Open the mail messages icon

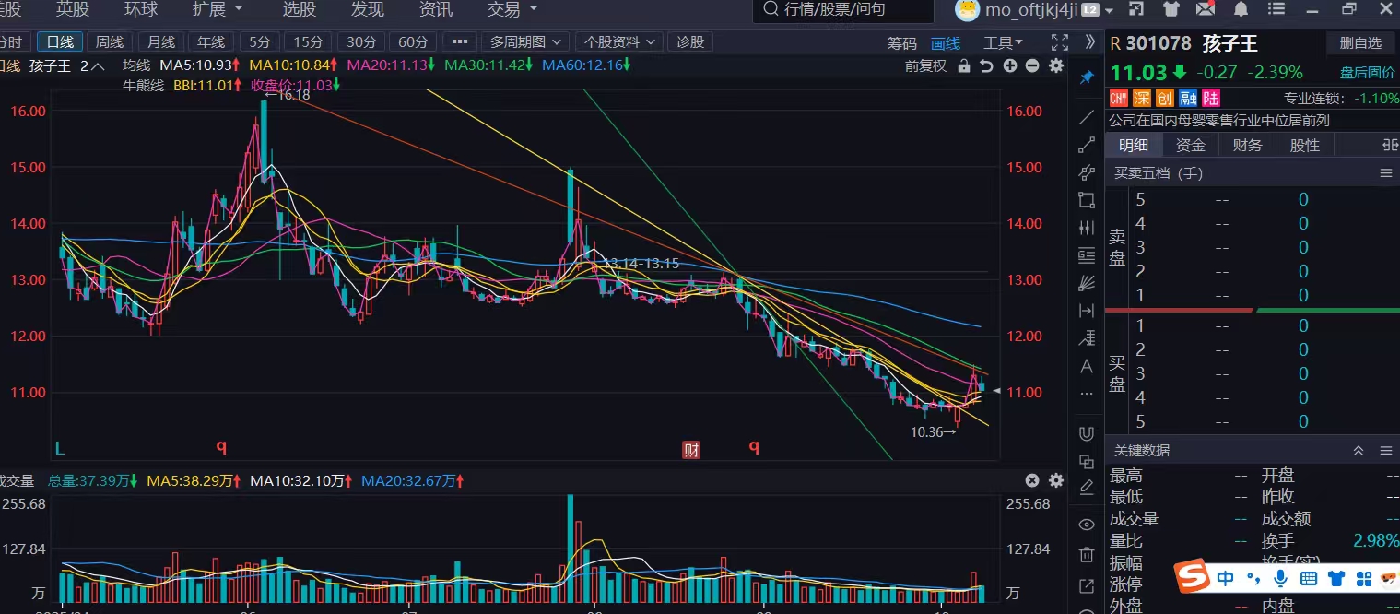1205,10
